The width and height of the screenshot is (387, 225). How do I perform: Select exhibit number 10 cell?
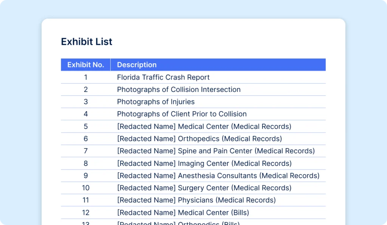(x=86, y=188)
